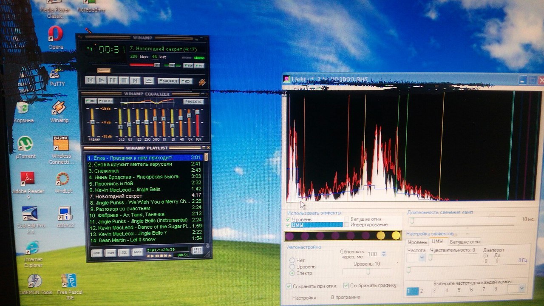Click the playlist ADD button
Screen dimensions: 544x306
coord(97,252)
